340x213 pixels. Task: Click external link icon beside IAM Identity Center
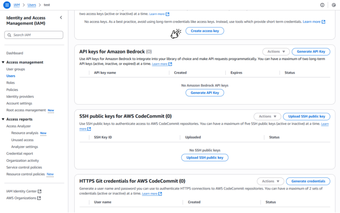click(x=40, y=191)
